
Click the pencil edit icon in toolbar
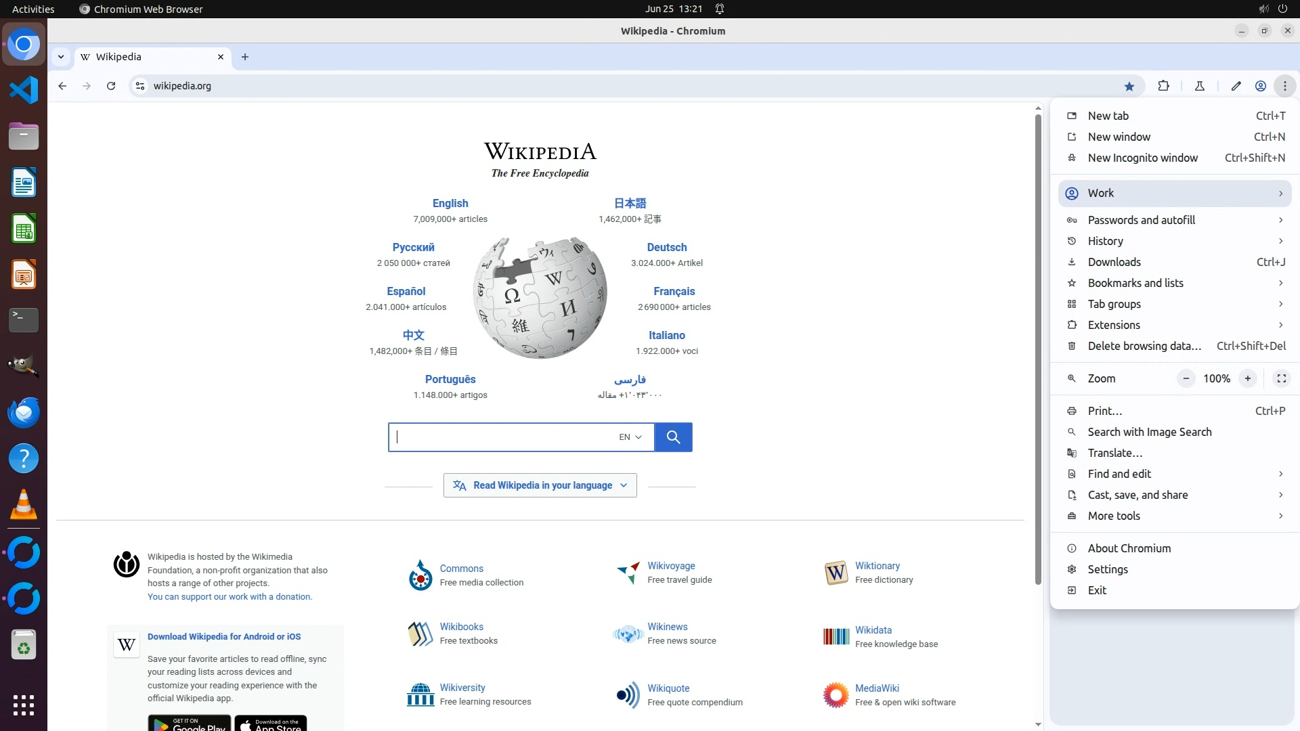click(1236, 86)
